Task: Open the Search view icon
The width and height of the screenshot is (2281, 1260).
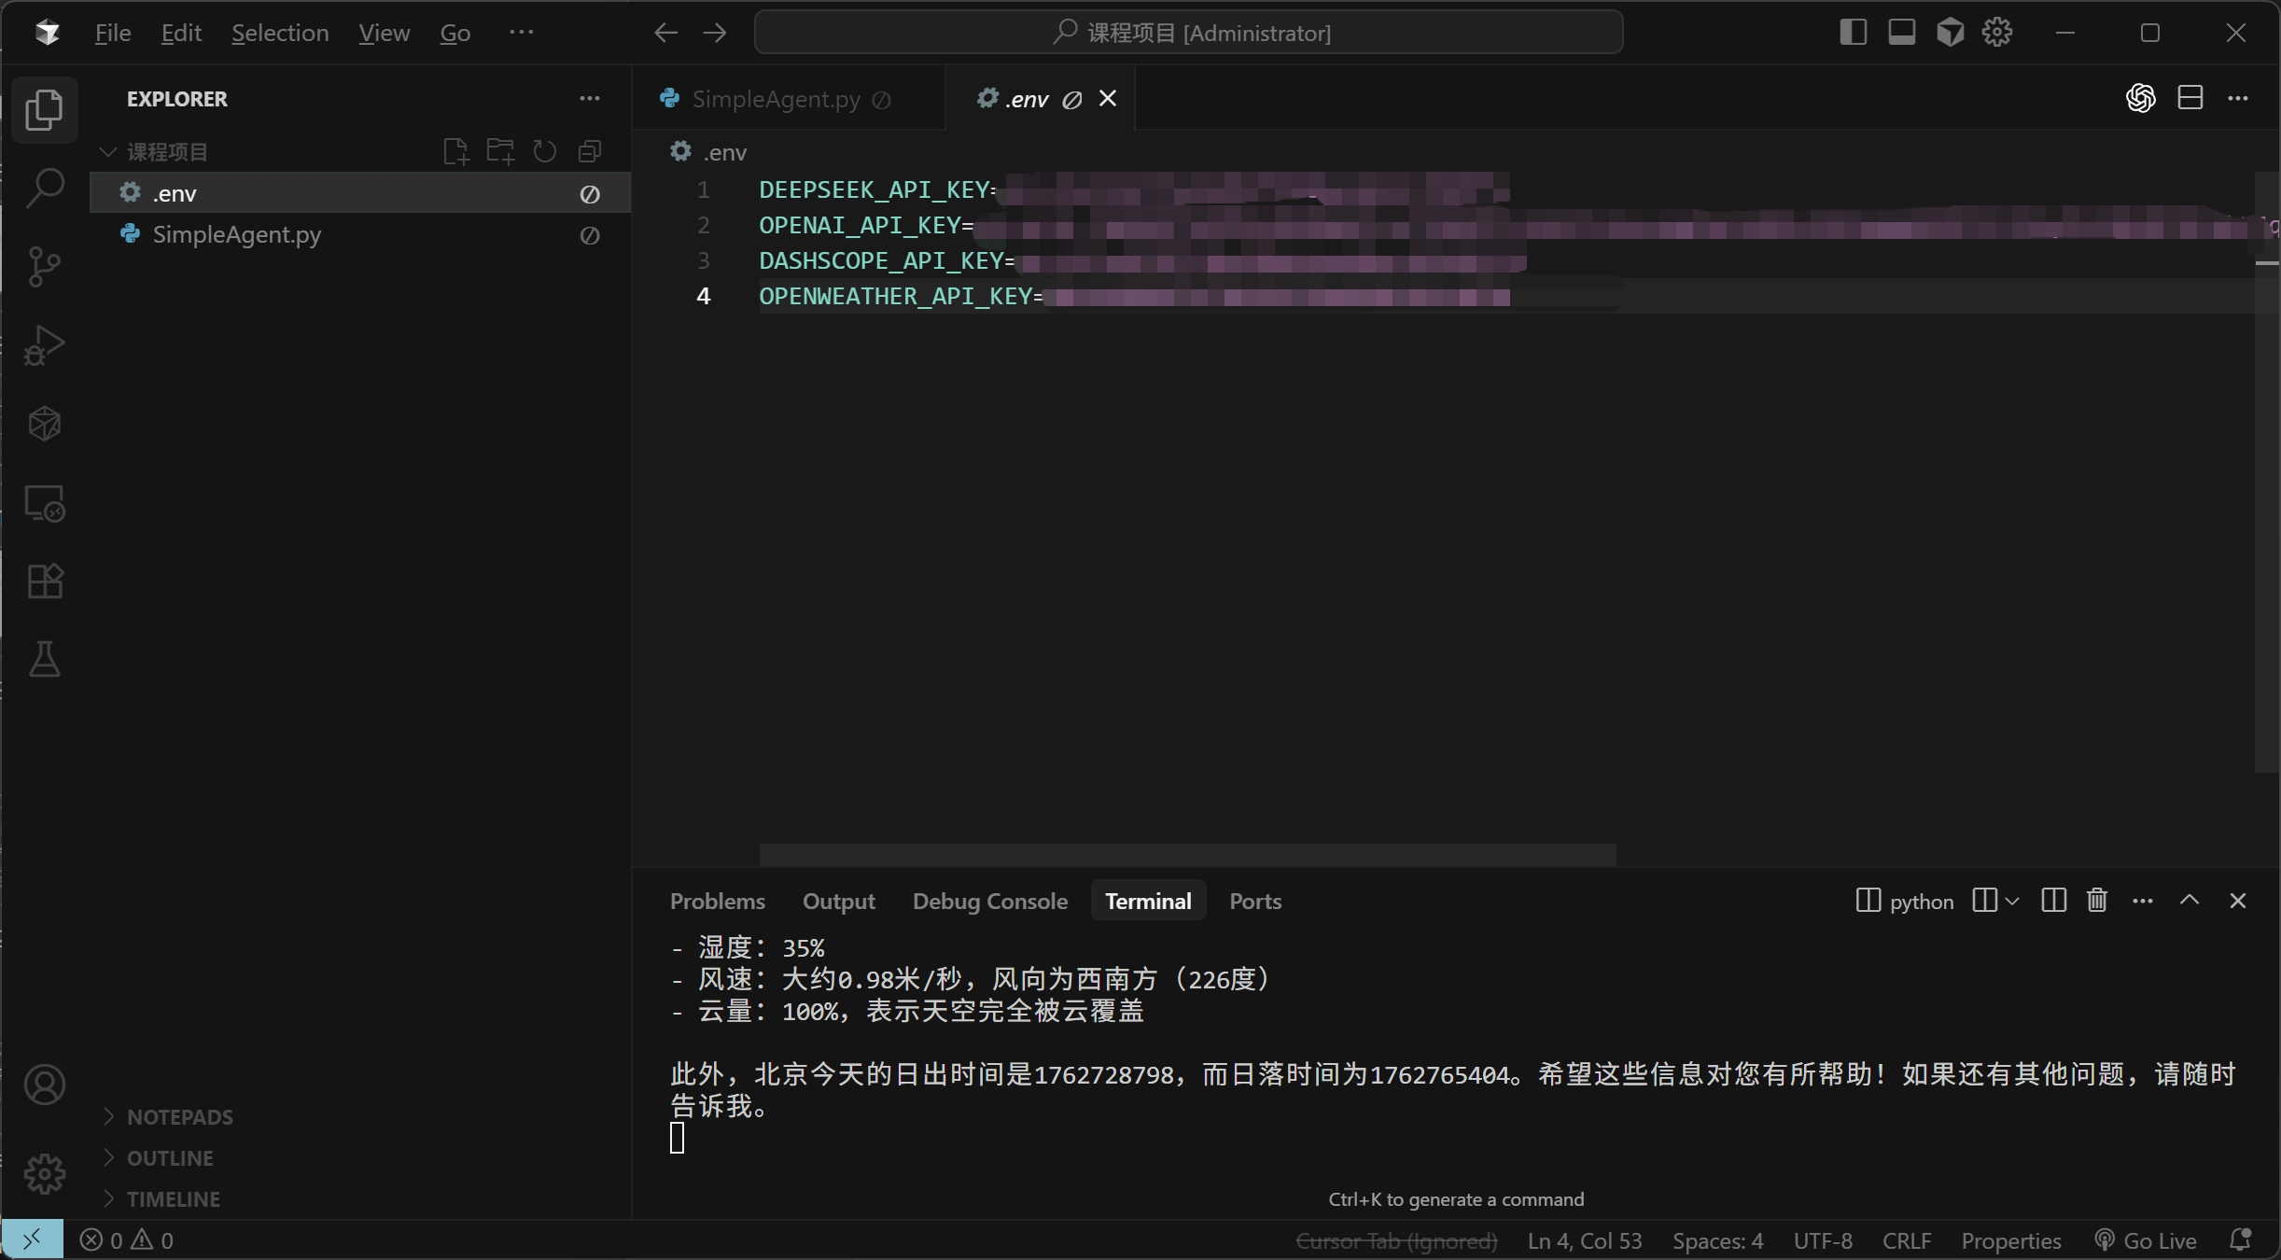Action: point(44,188)
